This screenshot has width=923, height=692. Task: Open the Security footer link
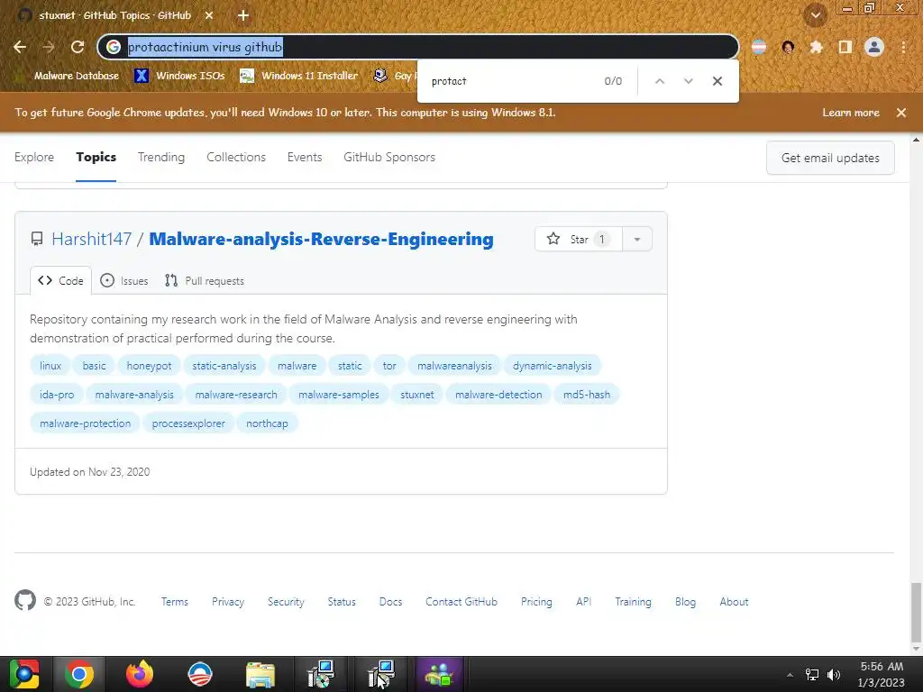coord(286,601)
